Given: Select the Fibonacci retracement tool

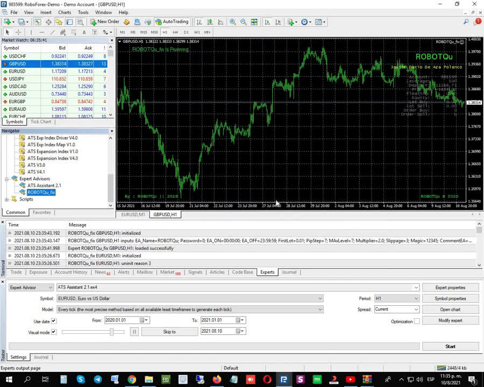Looking at the screenshot, I should pyautogui.click(x=74, y=32).
